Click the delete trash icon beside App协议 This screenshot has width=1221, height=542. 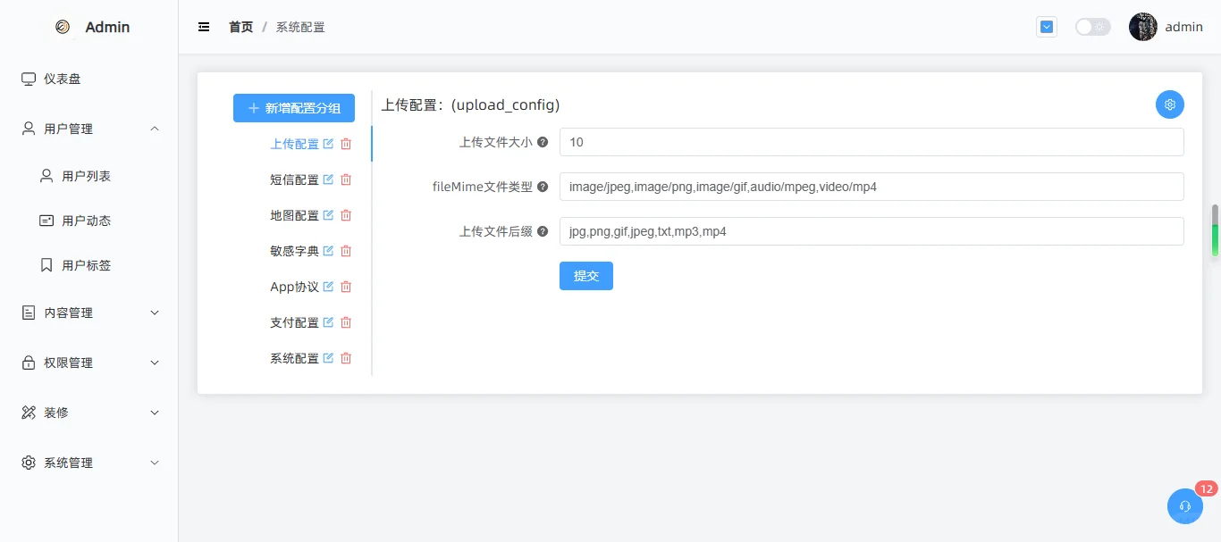[346, 286]
